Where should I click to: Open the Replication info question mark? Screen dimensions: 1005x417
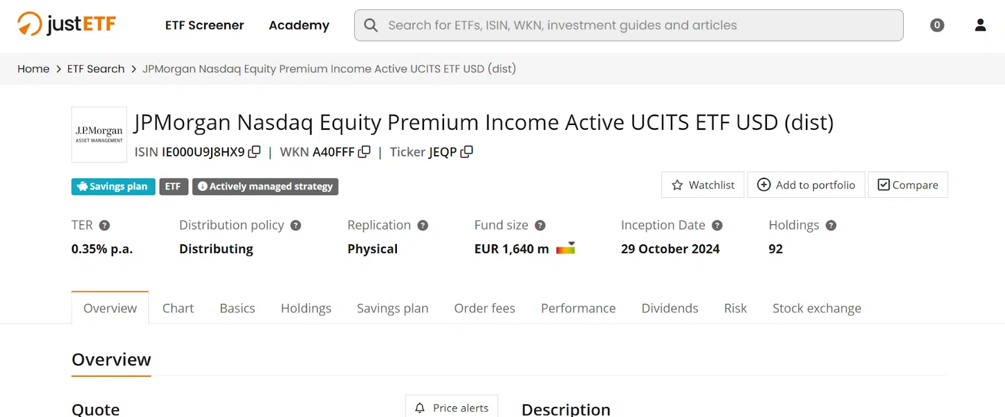coord(423,225)
